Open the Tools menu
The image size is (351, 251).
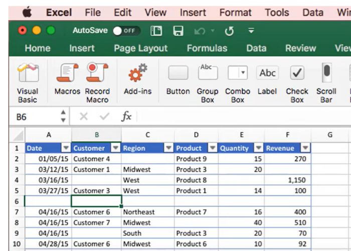point(277,13)
